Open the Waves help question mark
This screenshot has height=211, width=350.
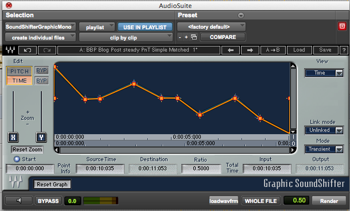344,50
